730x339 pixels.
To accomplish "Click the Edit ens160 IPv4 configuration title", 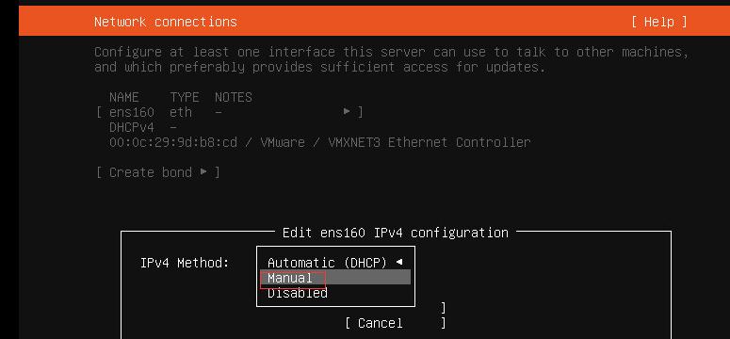I will (396, 233).
